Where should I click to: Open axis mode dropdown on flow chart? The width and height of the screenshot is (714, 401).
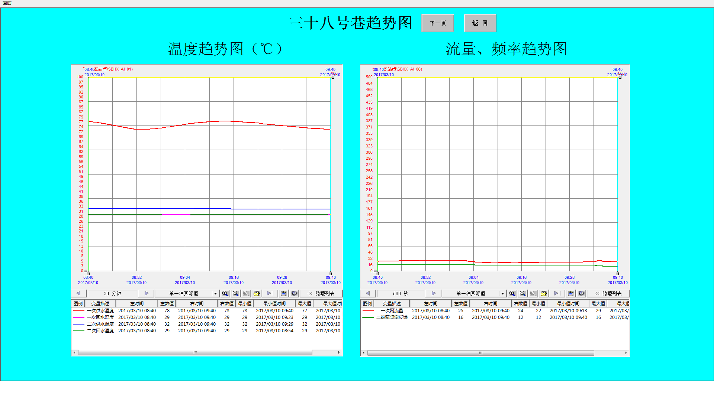click(502, 293)
